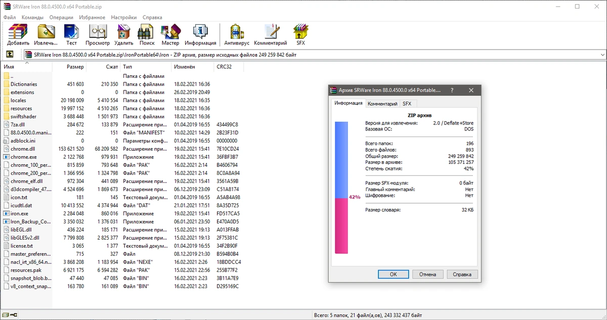Select the chrome.dll file row
607x320 pixels.
pyautogui.click(x=122, y=149)
